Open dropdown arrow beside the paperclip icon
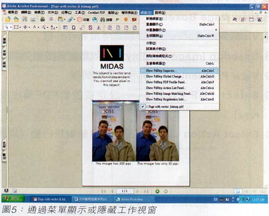269x216 pixels. click(x=74, y=20)
